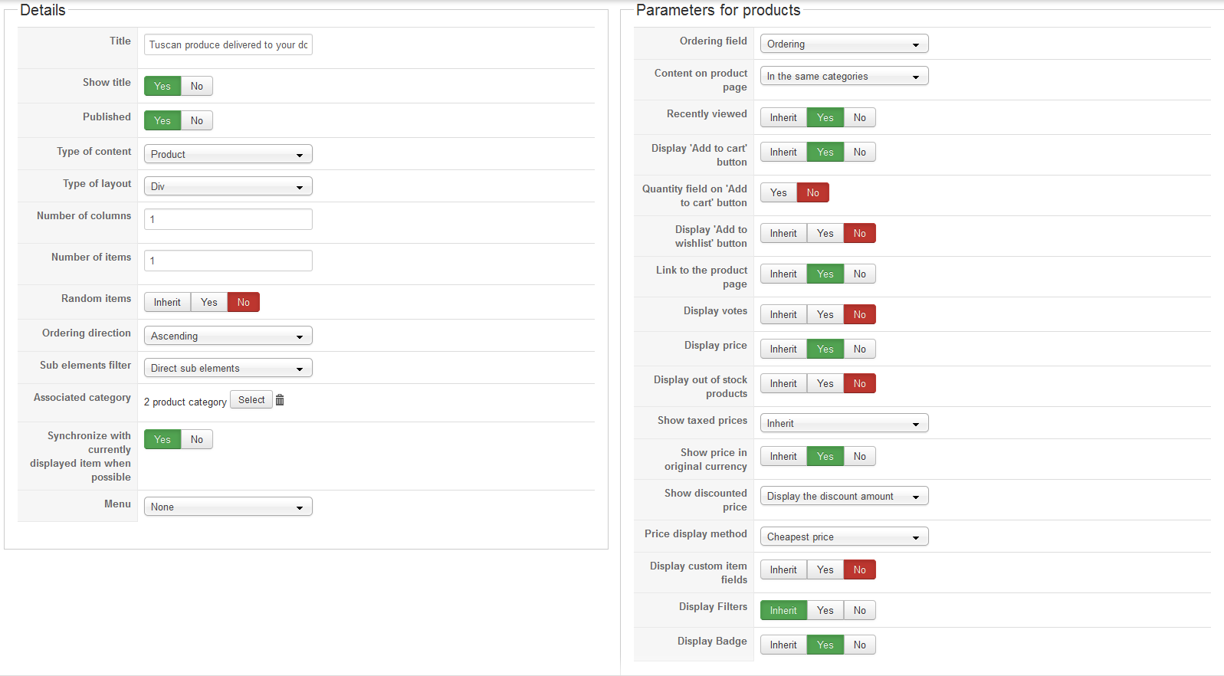Set Display Filters to Yes
This screenshot has height=676, width=1224.
(825, 610)
